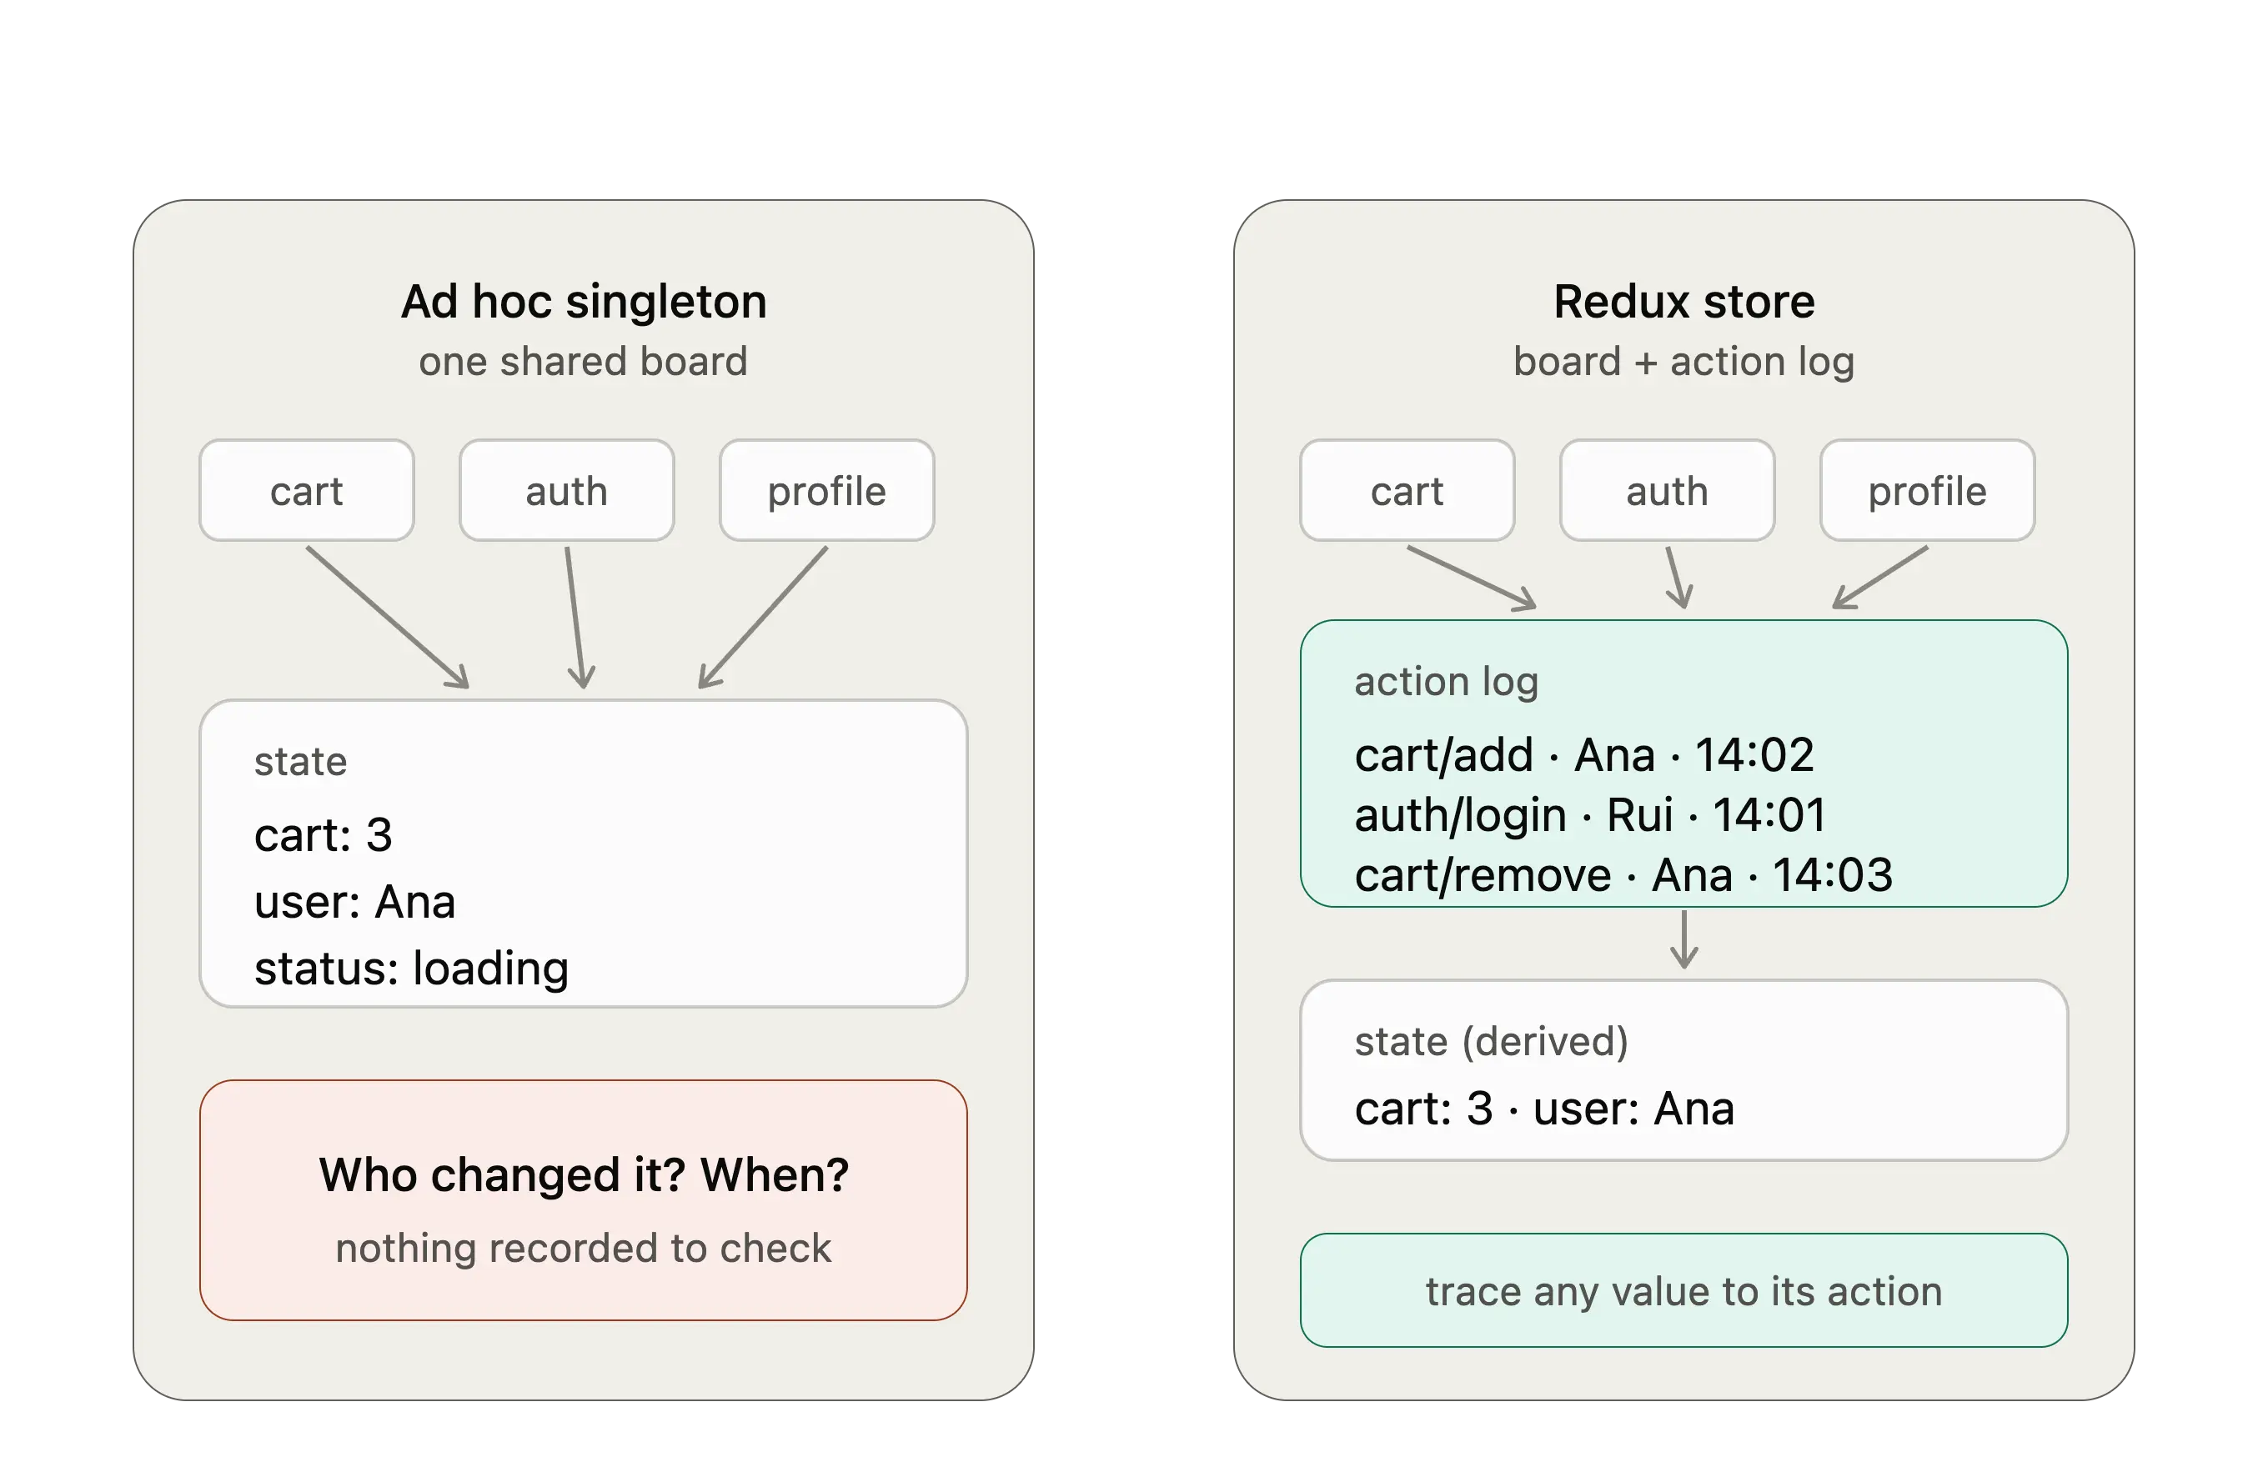Click the 'cart: 3' line in state box
Image resolution: width=2268 pixels, height=1467 pixels.
tap(324, 835)
